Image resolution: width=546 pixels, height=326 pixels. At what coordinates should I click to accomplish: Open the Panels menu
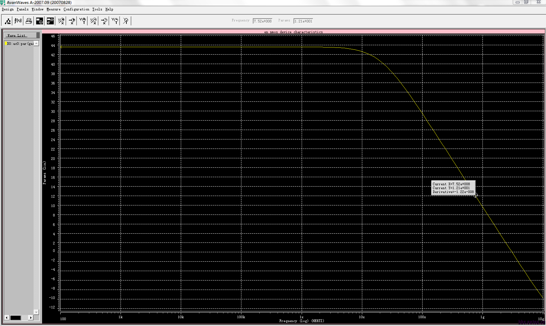[23, 9]
